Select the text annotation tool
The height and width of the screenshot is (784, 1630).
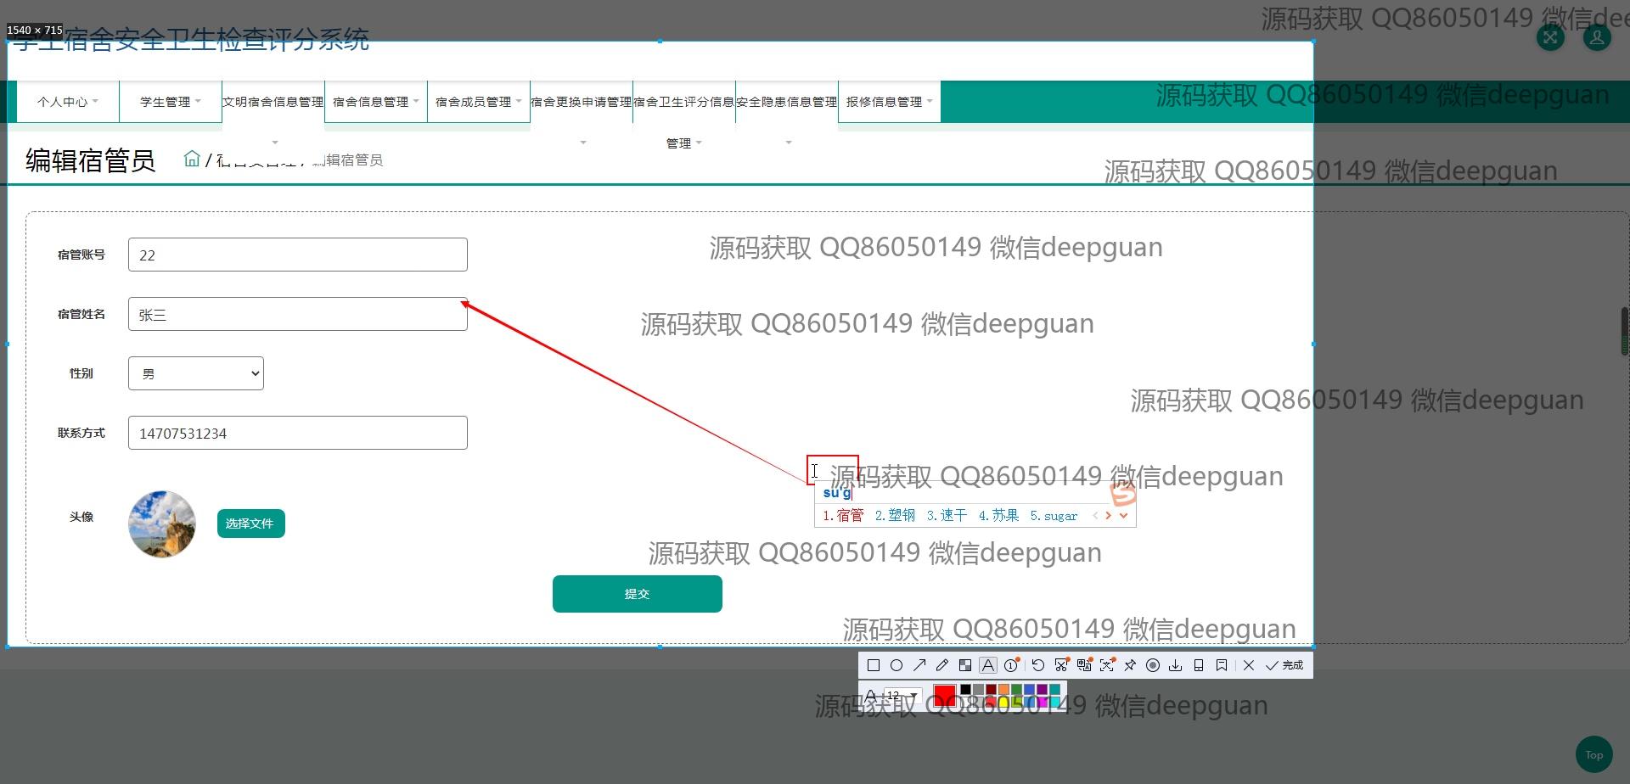(988, 665)
